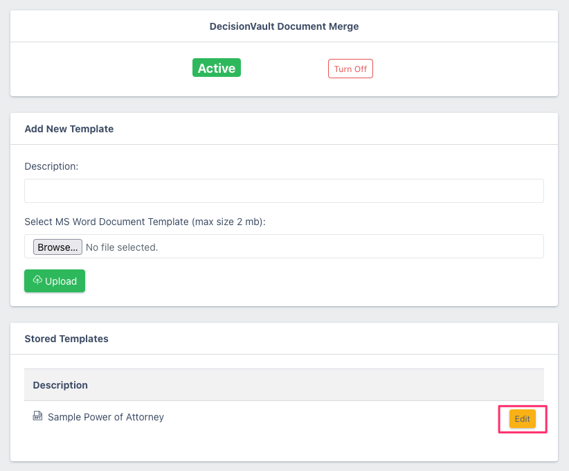Screen dimensions: 569x471
Task: Click the Stored Templates heading
Action: click(x=66, y=339)
